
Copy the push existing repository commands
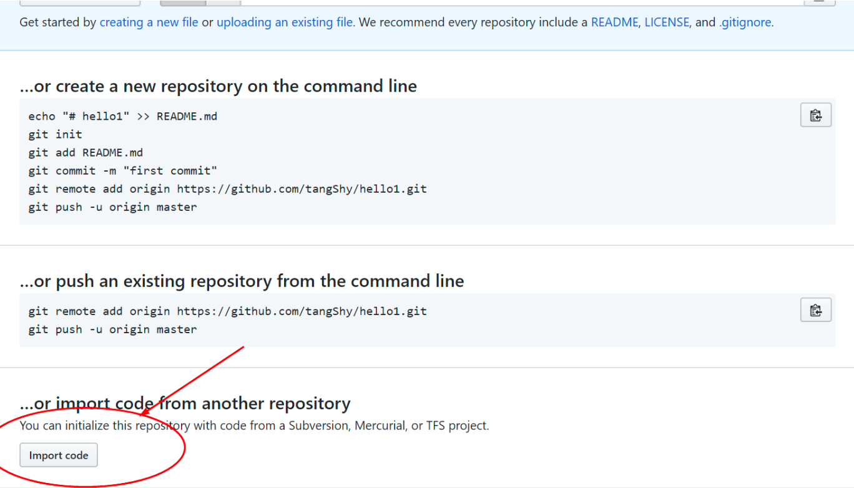click(815, 310)
